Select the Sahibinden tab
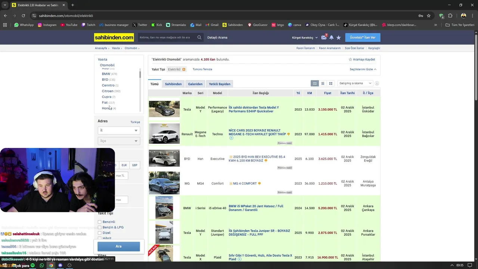 (x=173, y=84)
